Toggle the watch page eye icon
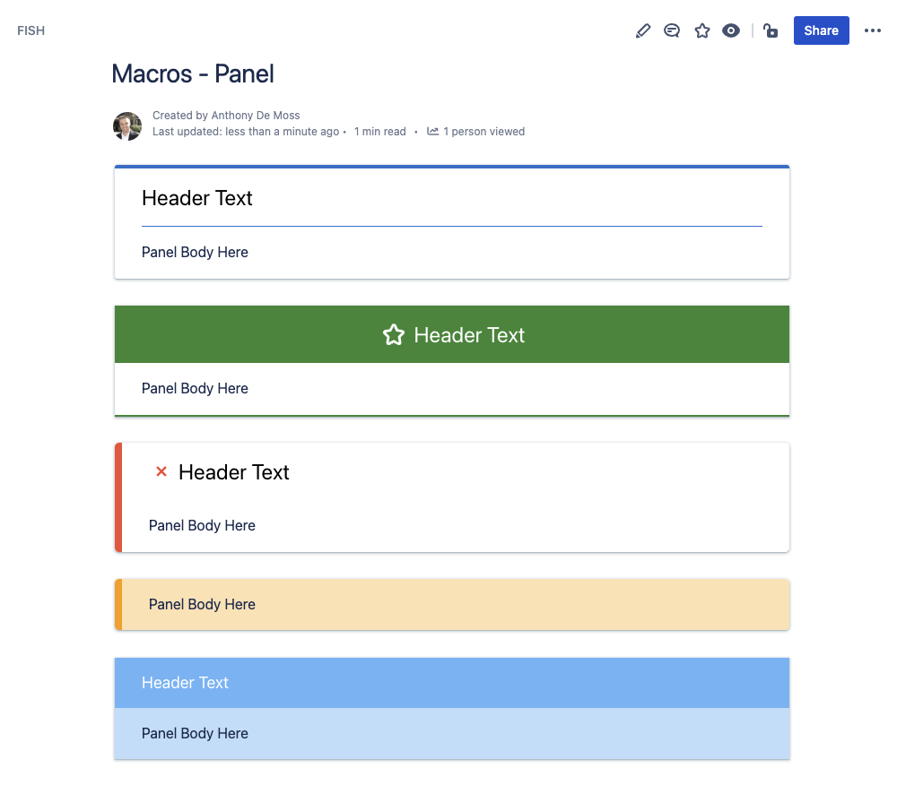The height and width of the screenshot is (811, 897). (x=731, y=30)
